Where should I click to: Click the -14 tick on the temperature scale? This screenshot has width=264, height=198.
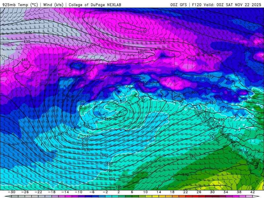tap(65, 192)
